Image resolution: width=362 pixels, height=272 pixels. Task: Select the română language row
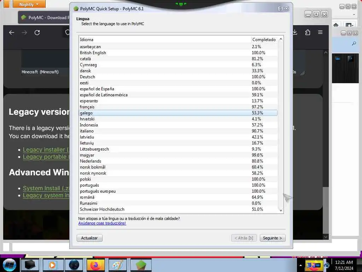[x=178, y=197]
